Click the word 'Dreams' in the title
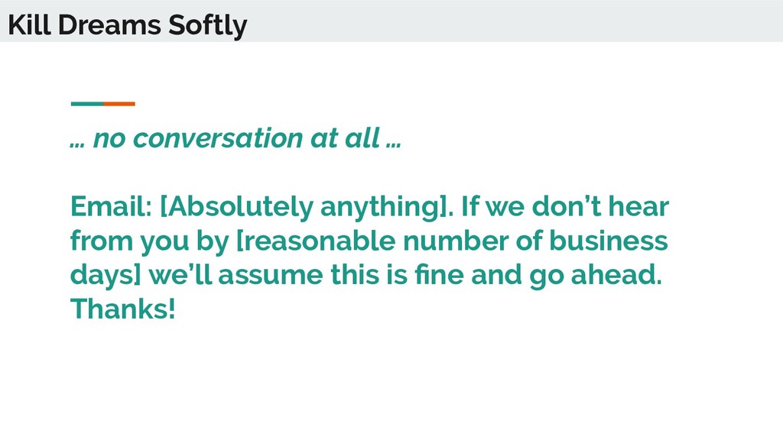Image resolution: width=783 pixels, height=440 pixels. 109,25
